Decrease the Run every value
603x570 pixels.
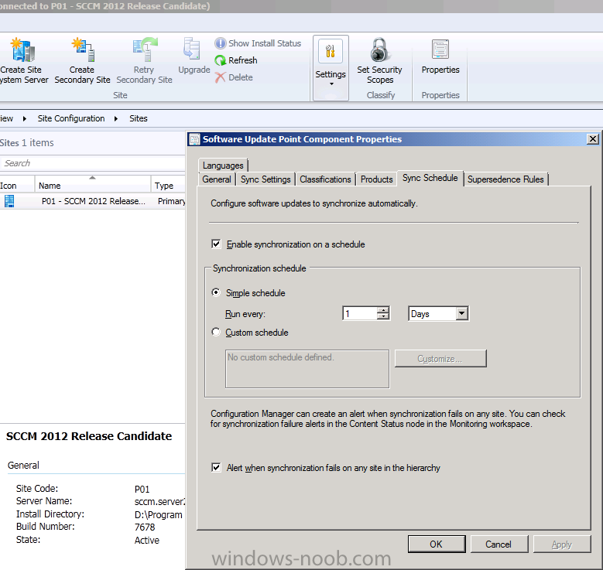[x=382, y=316]
